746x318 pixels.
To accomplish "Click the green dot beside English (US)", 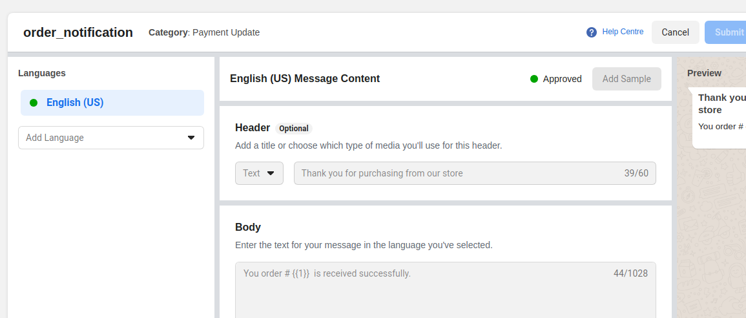I will (x=34, y=102).
